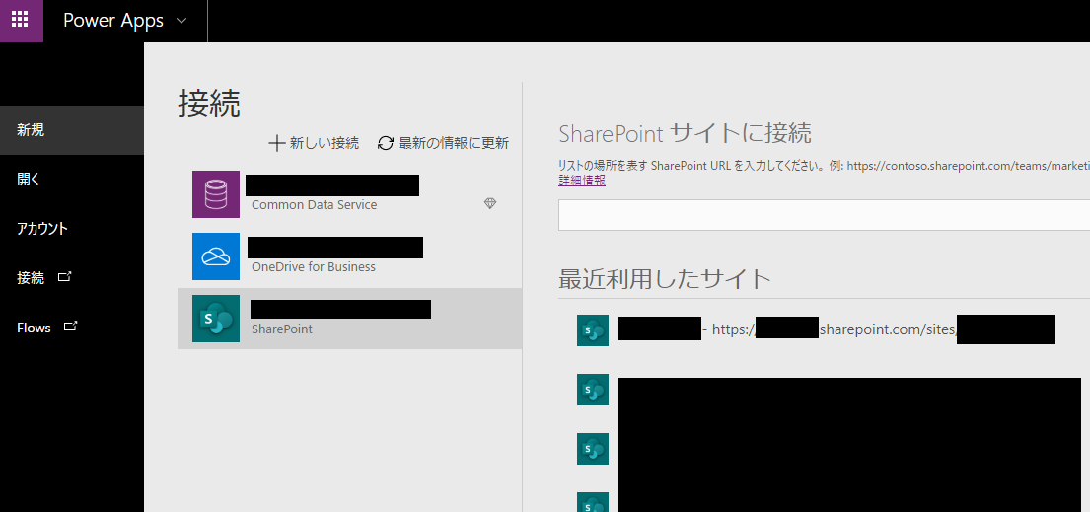Click the refresh arrows icon

pos(385,143)
